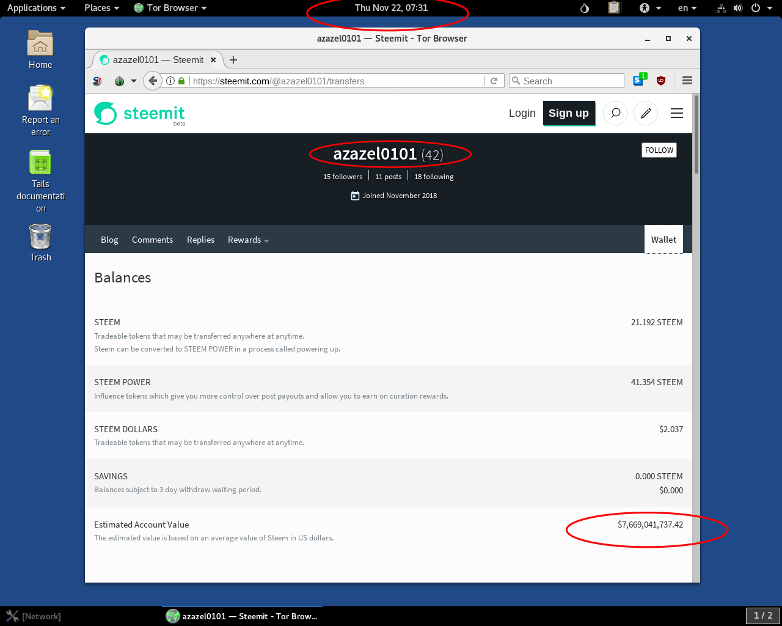Screen dimensions: 782x626
Task: Click the Sign up button
Action: click(x=569, y=113)
